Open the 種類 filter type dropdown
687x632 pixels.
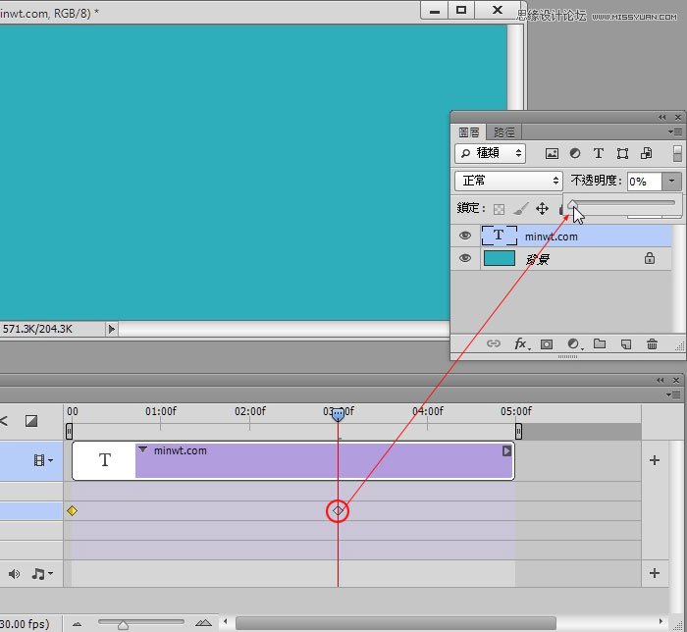[x=491, y=154]
